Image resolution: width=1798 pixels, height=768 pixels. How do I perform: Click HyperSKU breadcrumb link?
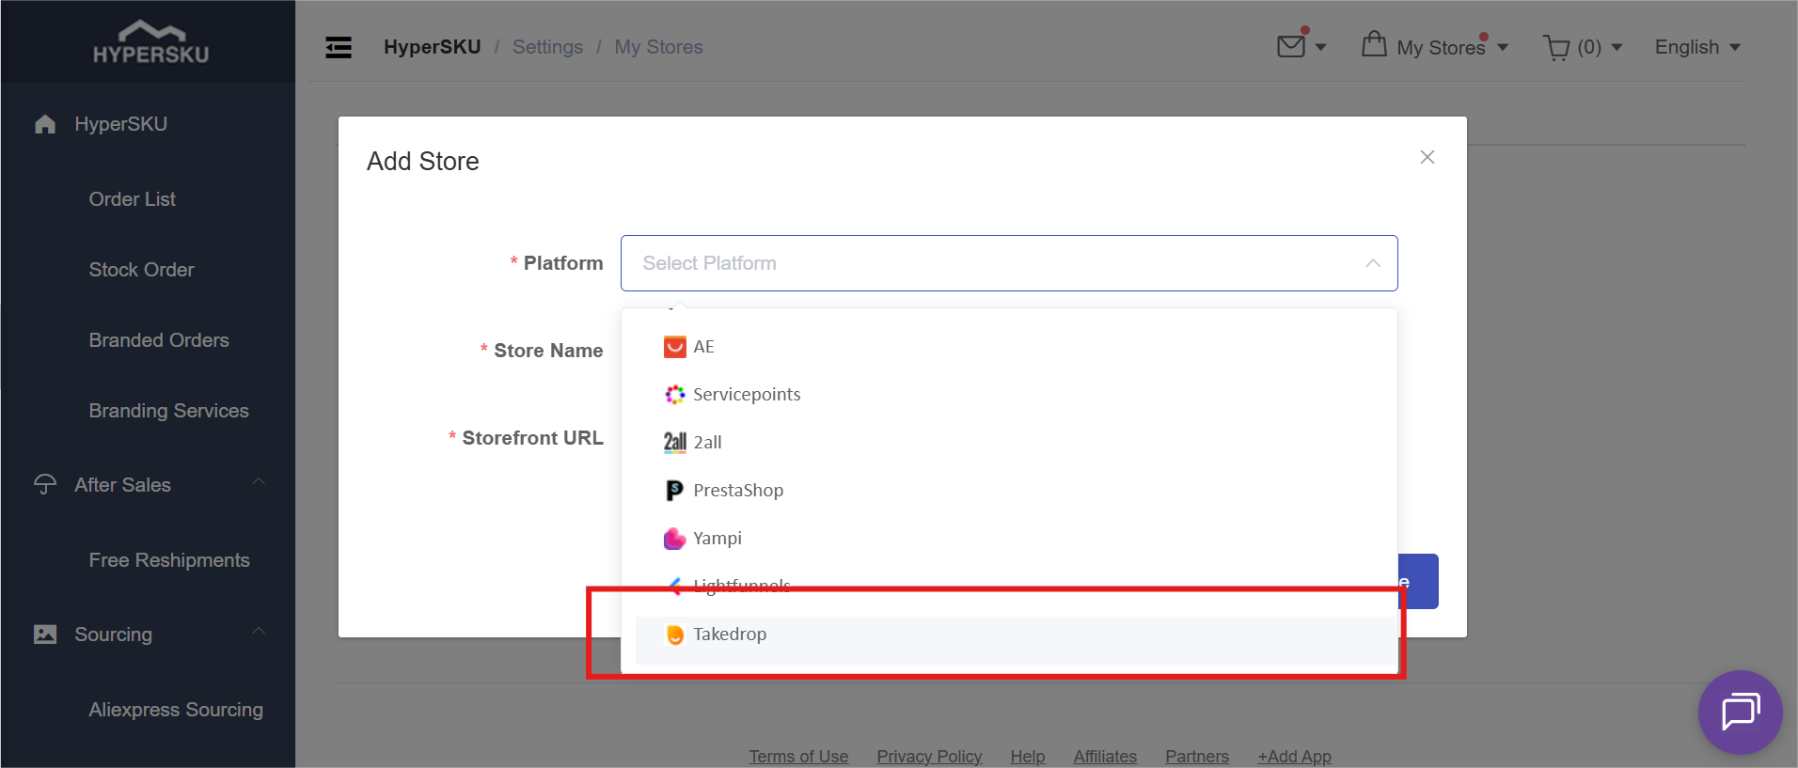[433, 47]
